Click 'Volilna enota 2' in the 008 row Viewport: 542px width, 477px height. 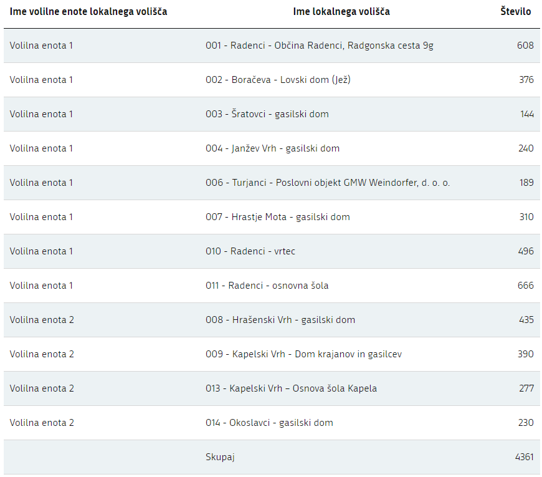click(42, 320)
